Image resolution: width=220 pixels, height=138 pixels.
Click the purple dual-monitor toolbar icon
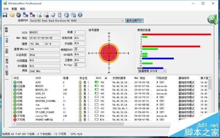(x=32, y=15)
